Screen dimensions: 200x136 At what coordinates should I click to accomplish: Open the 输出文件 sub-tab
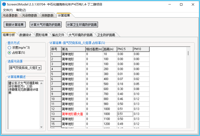point(58,35)
